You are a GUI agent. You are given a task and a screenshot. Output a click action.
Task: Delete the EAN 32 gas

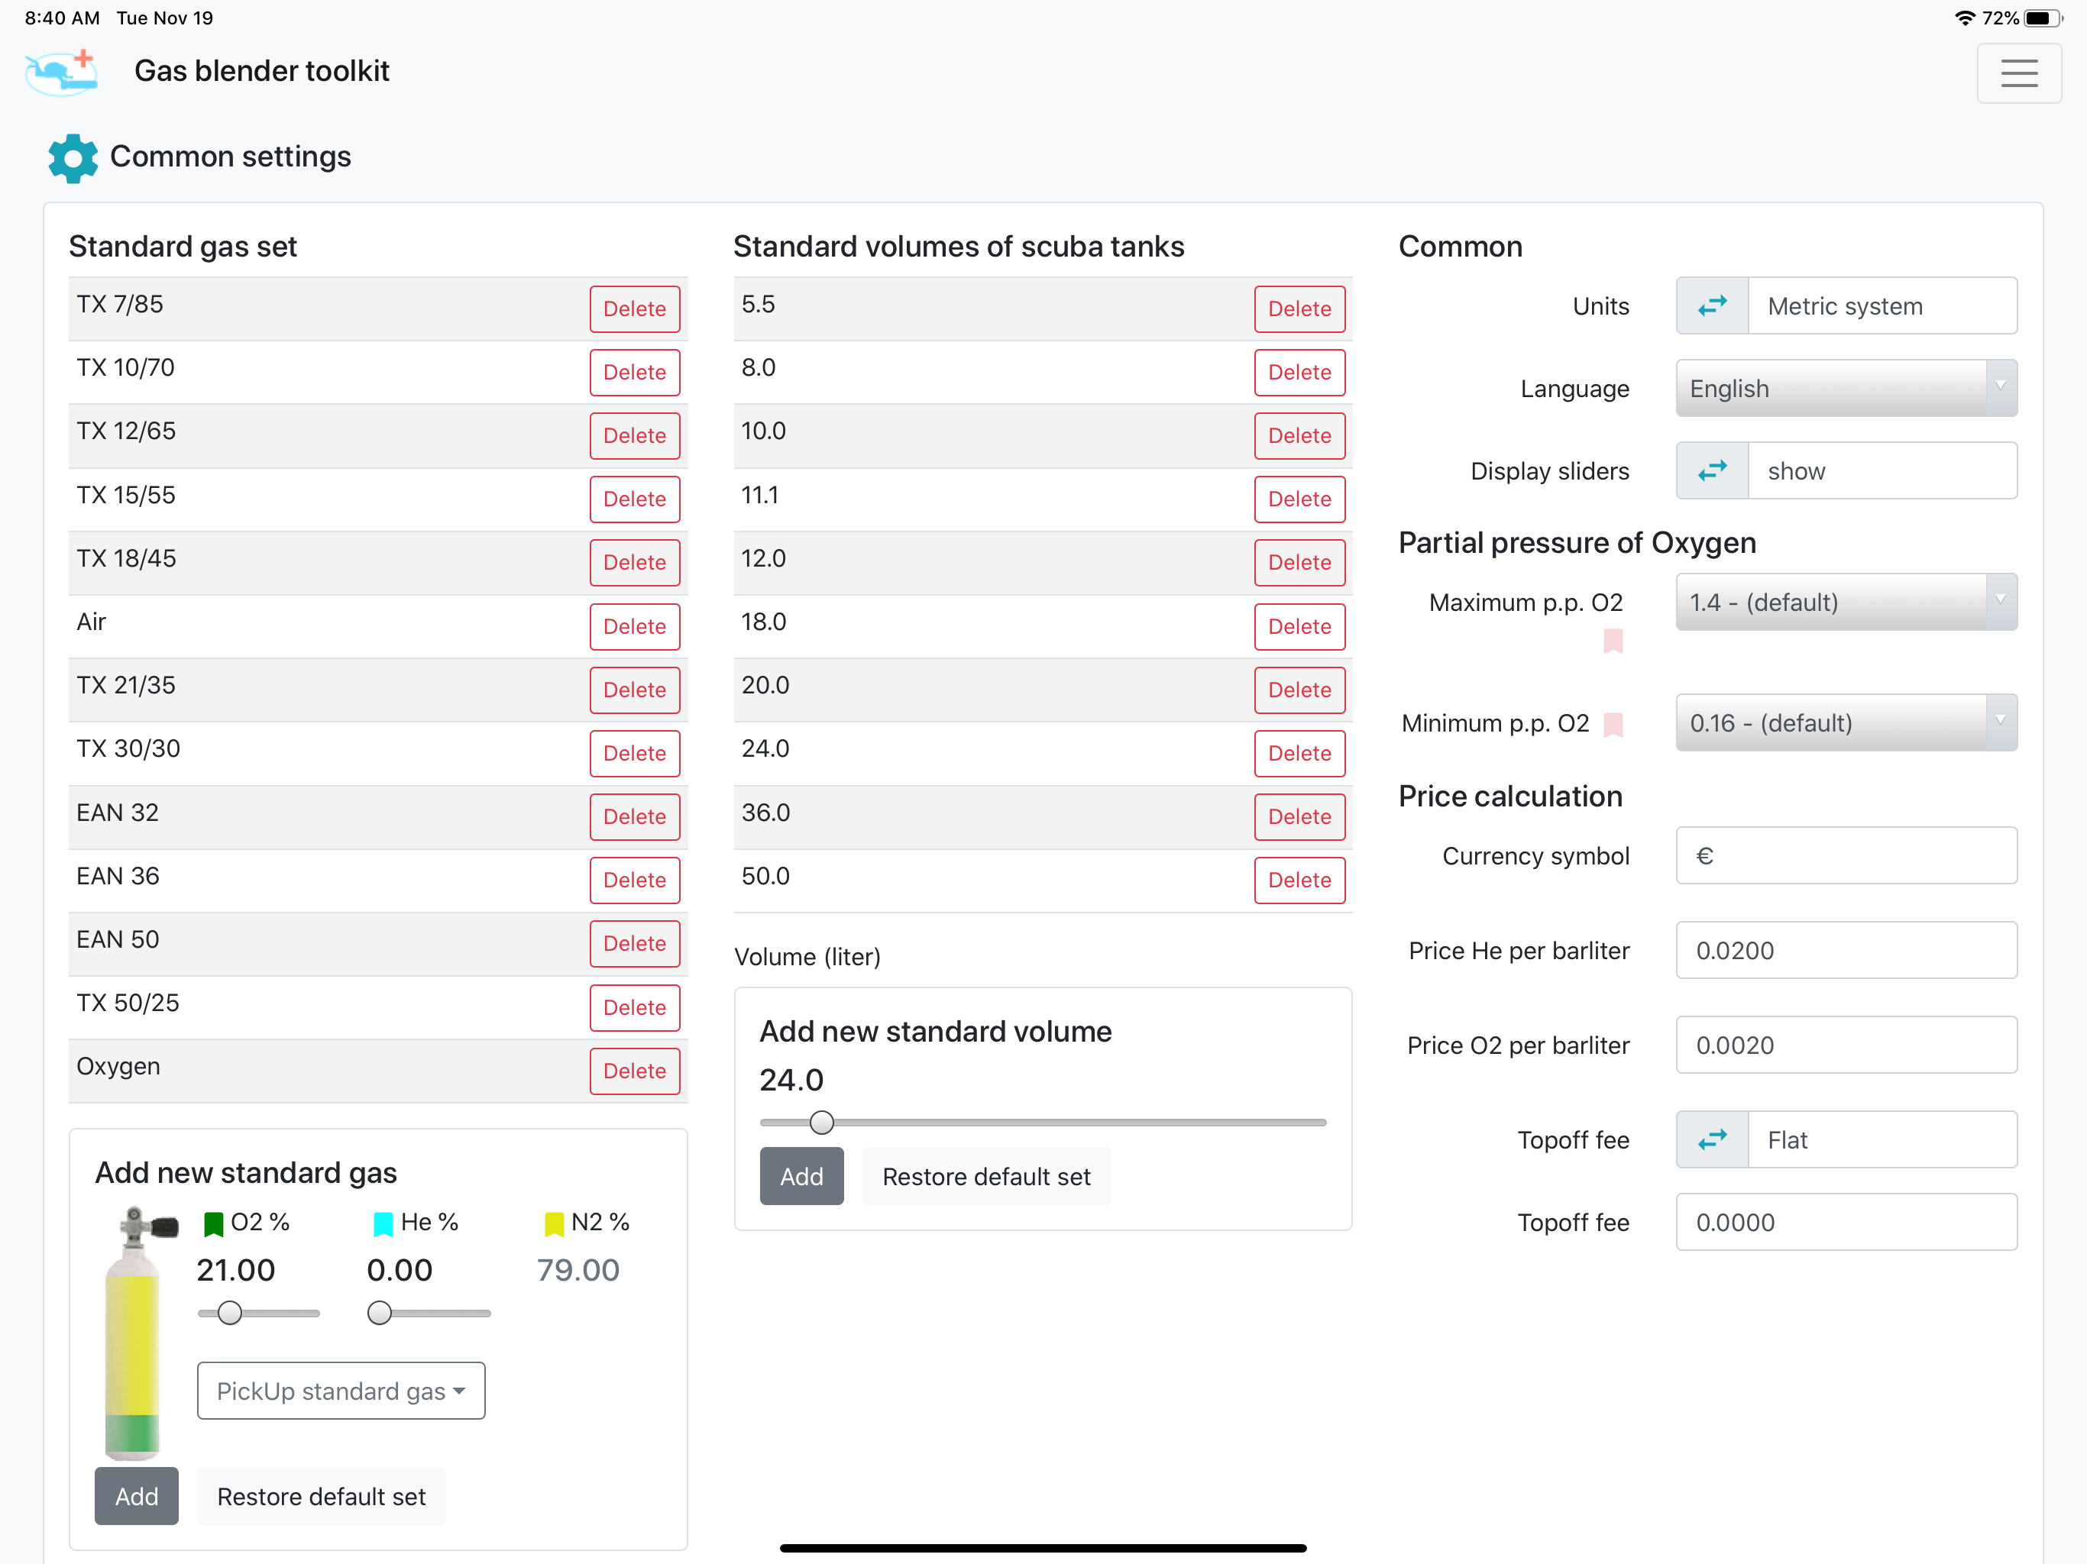pos(634,817)
